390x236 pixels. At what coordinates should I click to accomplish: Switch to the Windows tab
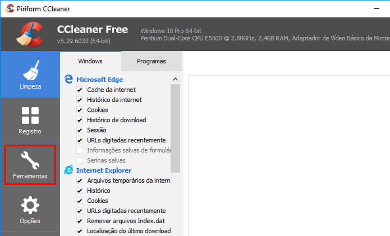click(90, 61)
